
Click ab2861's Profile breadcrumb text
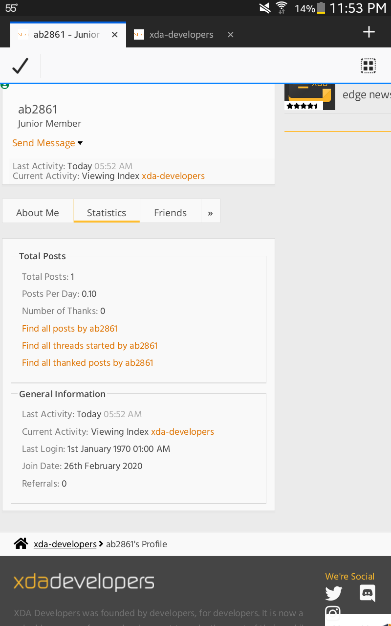coord(136,544)
